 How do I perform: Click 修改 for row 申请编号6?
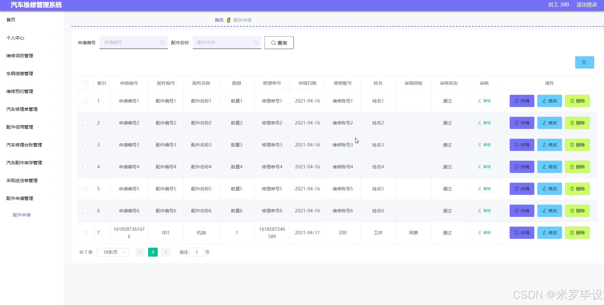click(550, 211)
